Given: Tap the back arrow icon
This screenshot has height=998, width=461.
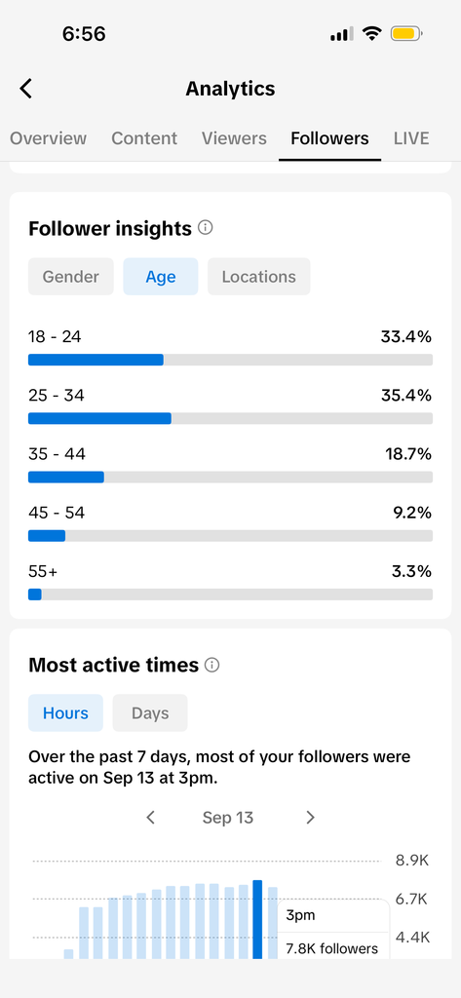Looking at the screenshot, I should (25, 89).
